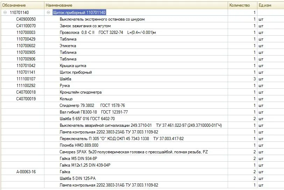Select designation 110700906

click(x=26, y=59)
